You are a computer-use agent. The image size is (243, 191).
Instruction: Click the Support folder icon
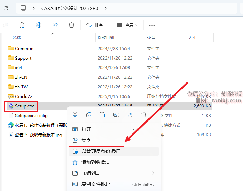(11, 58)
